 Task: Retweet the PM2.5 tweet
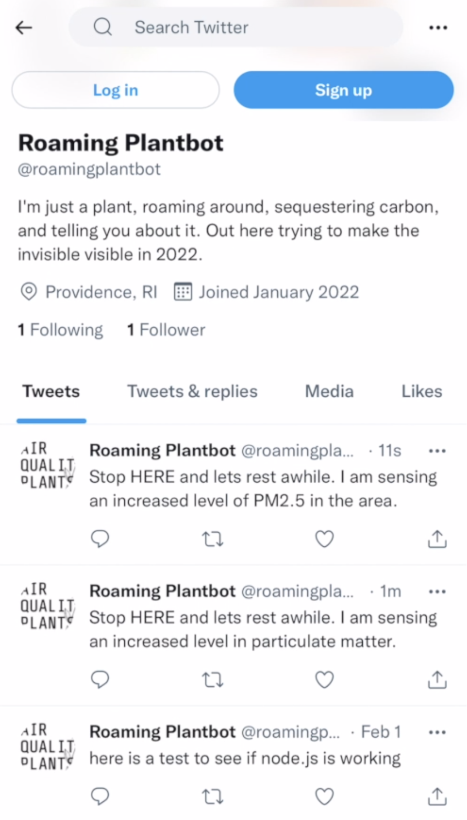click(213, 539)
